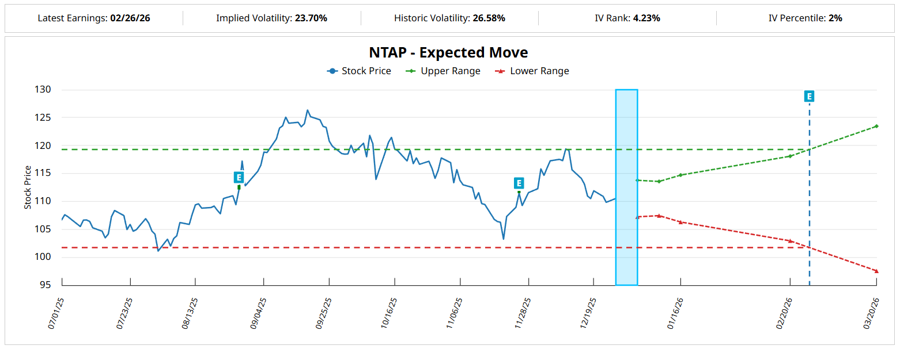The image size is (900, 349).
Task: Select the Historic Volatility 26.58% stat
Action: pyautogui.click(x=489, y=18)
